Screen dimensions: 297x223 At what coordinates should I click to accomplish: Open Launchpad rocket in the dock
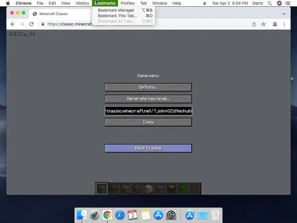pyautogui.click(x=94, y=215)
